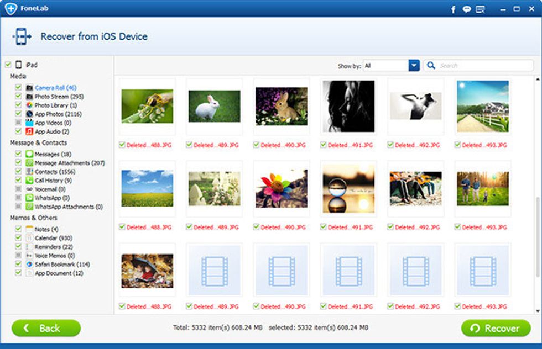The width and height of the screenshot is (542, 349).
Task: Select the Contacts icon in the sidebar
Action: (29, 172)
